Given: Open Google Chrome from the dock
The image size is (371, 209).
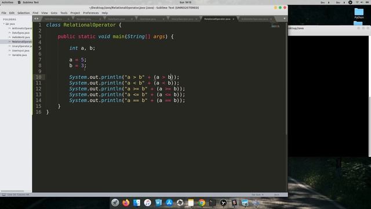Looking at the screenshot, I should (202, 203).
